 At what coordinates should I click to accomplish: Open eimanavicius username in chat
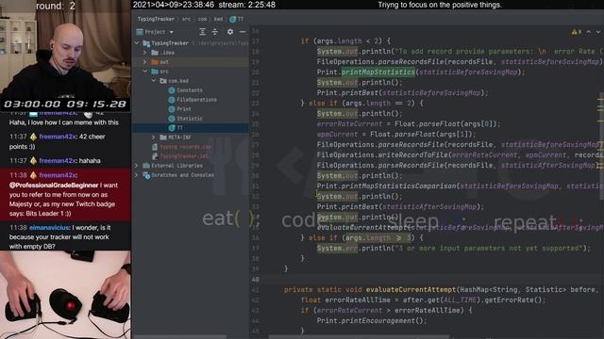49,228
